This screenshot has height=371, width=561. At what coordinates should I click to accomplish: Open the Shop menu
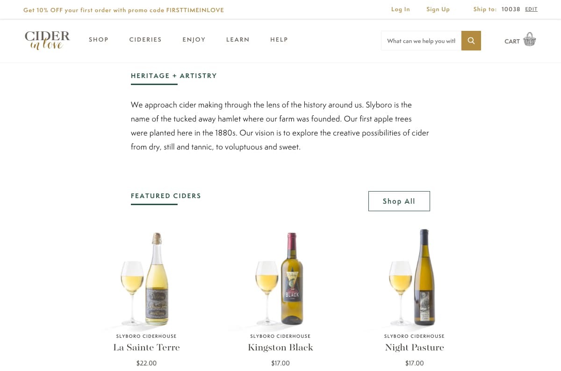pos(99,40)
